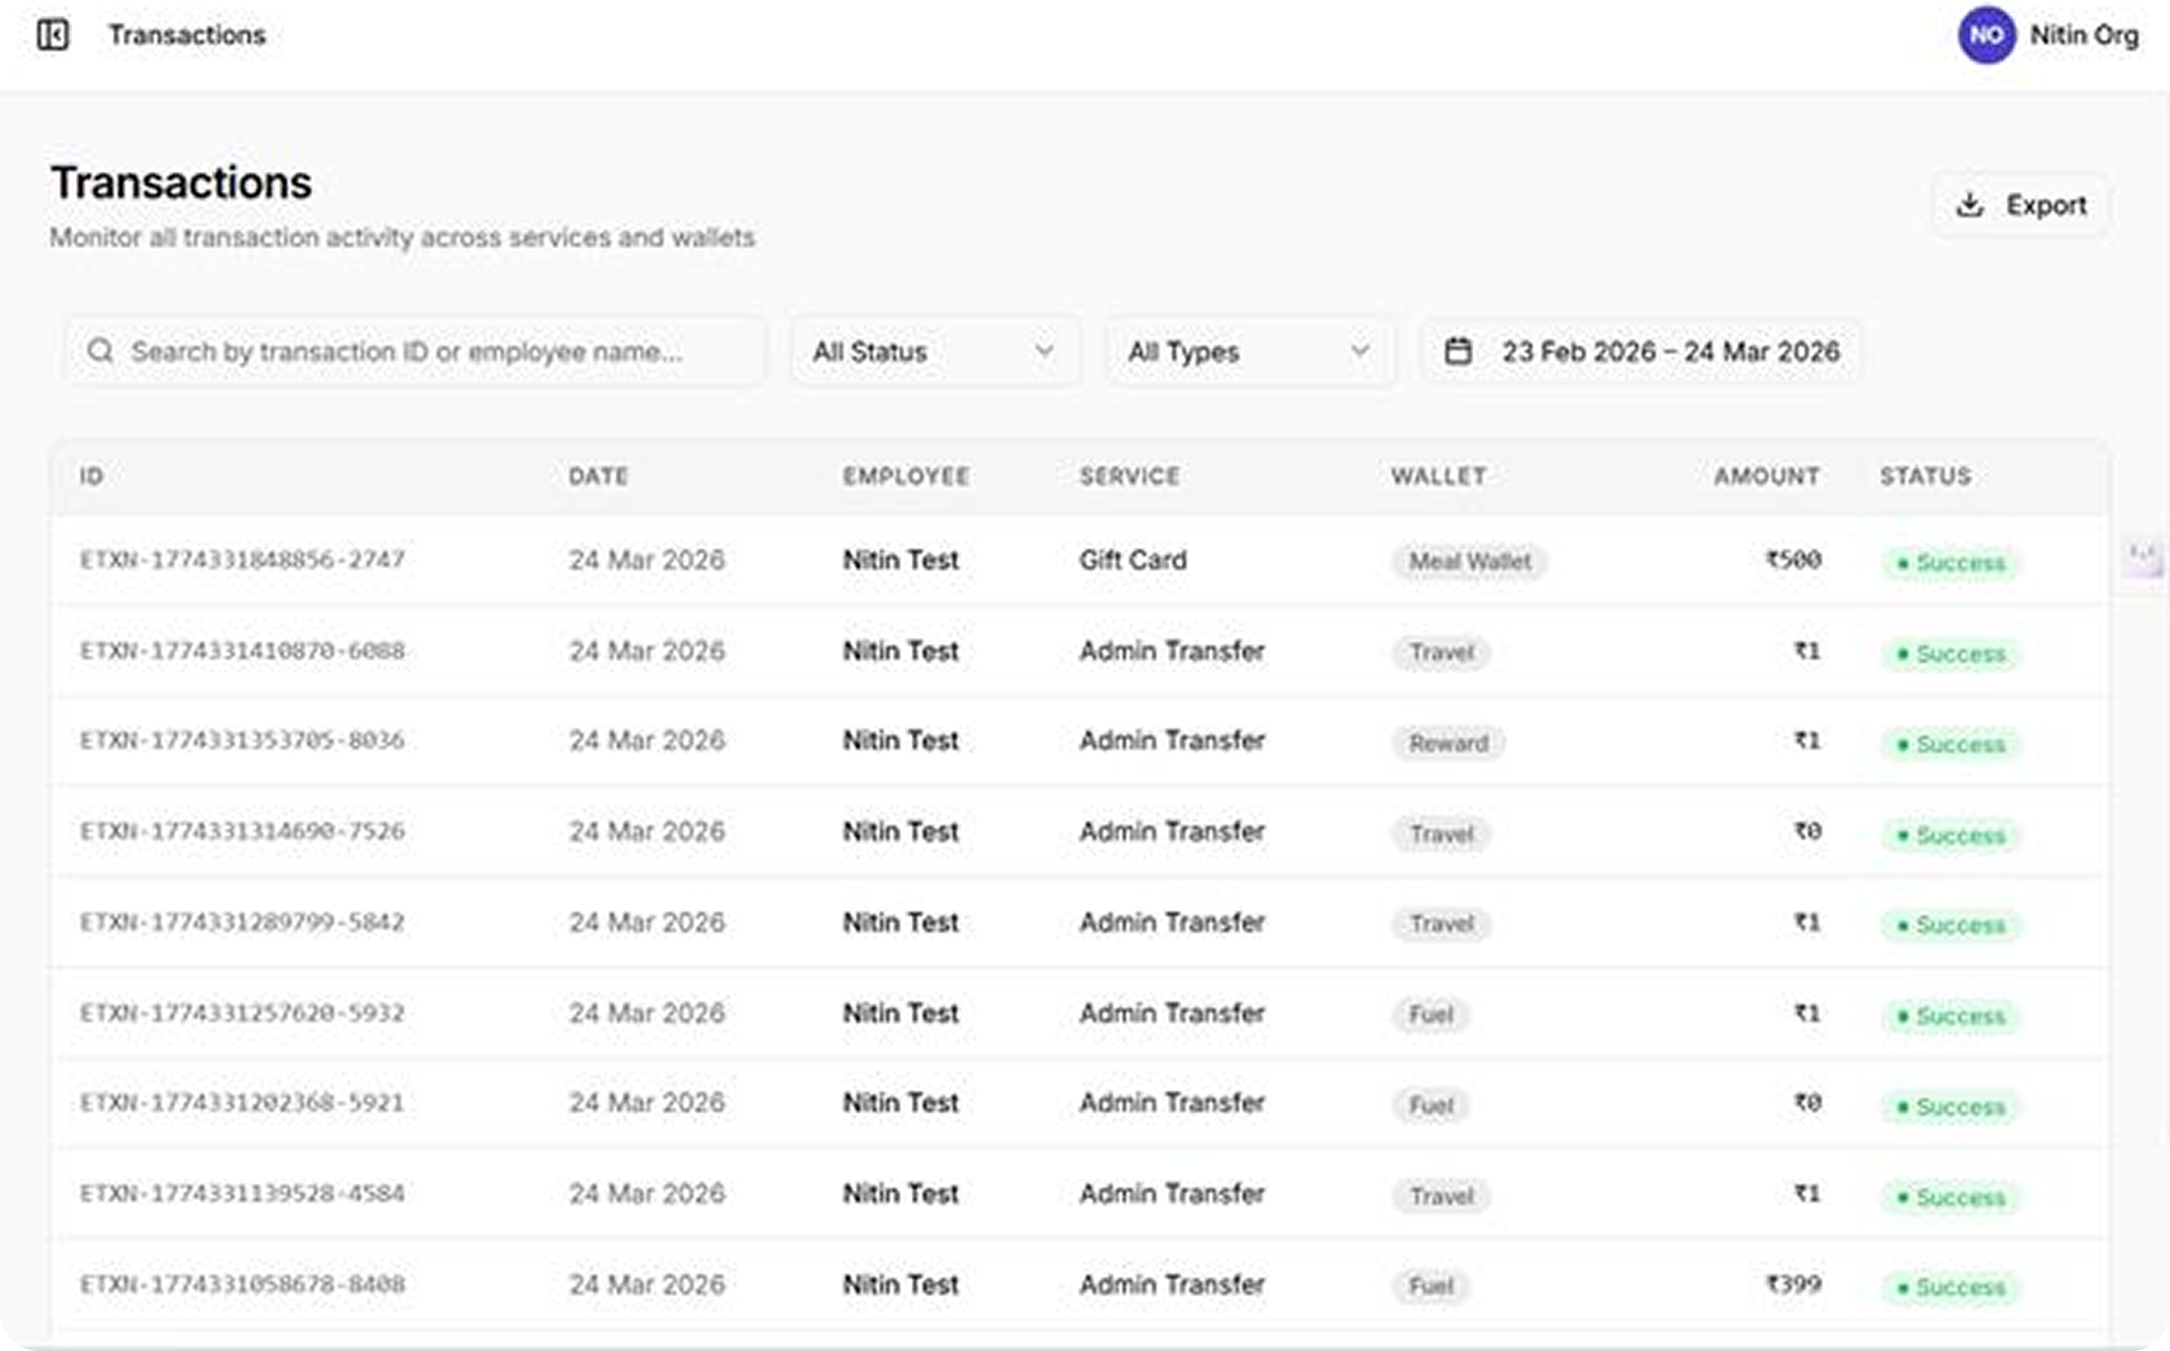Image resolution: width=2170 pixels, height=1351 pixels.
Task: Focus the transaction ID or employee search box
Action: pos(415,351)
